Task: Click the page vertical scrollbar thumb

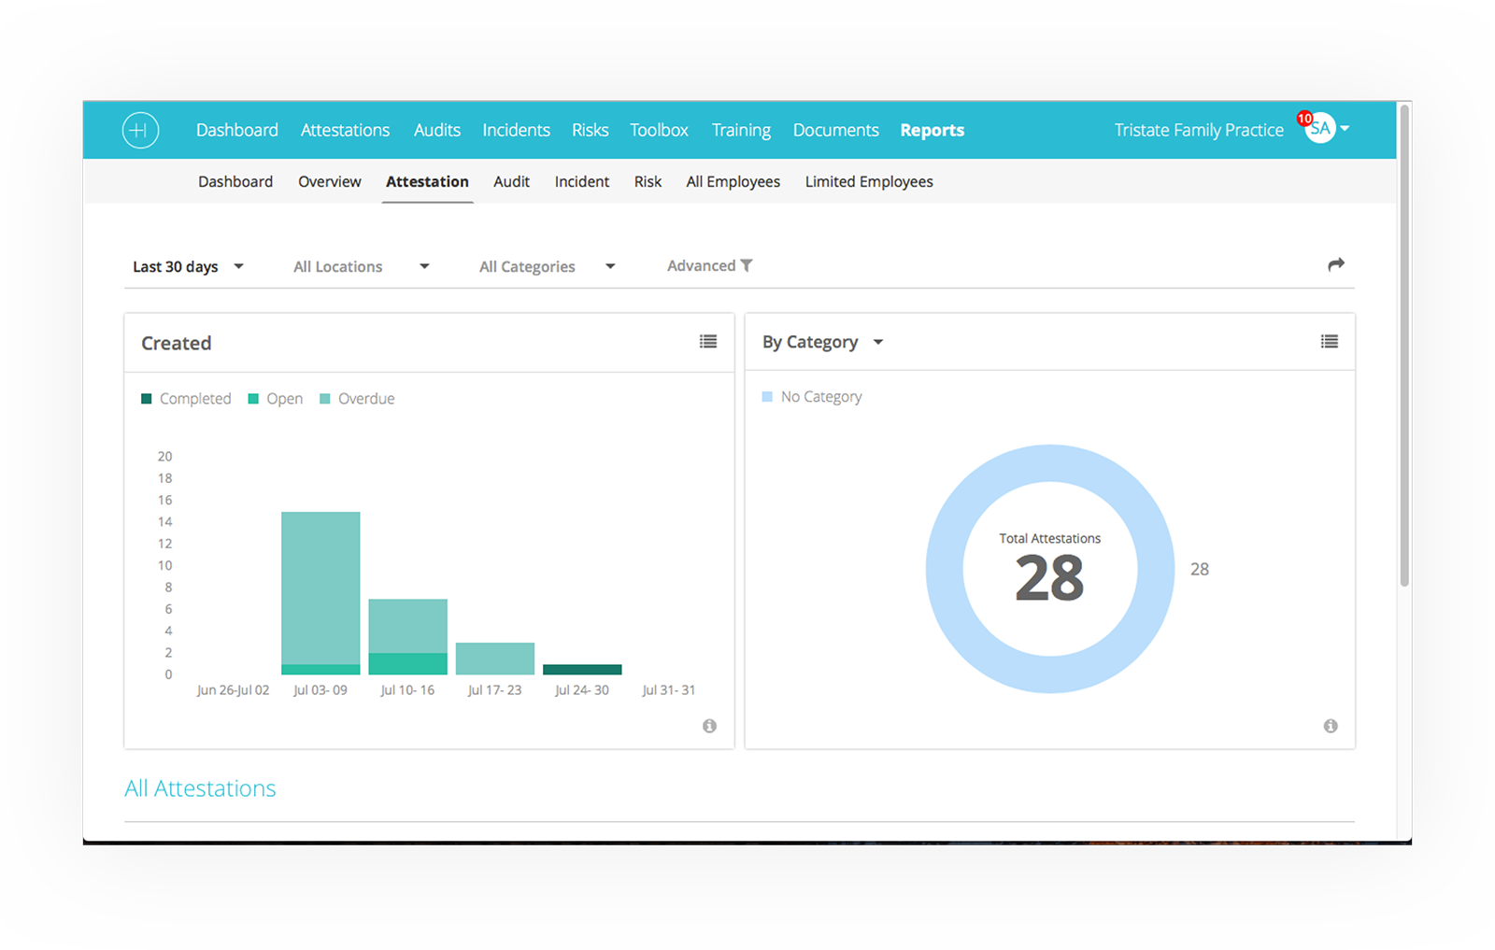Action: coord(1403,346)
